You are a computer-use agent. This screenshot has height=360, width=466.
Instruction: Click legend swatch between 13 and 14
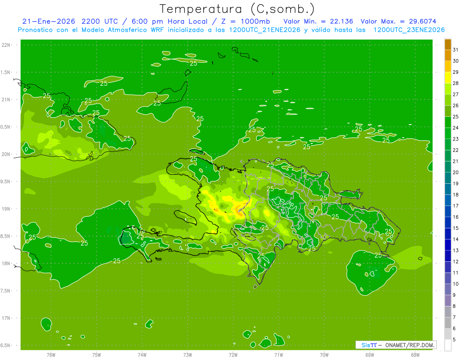coord(448,245)
